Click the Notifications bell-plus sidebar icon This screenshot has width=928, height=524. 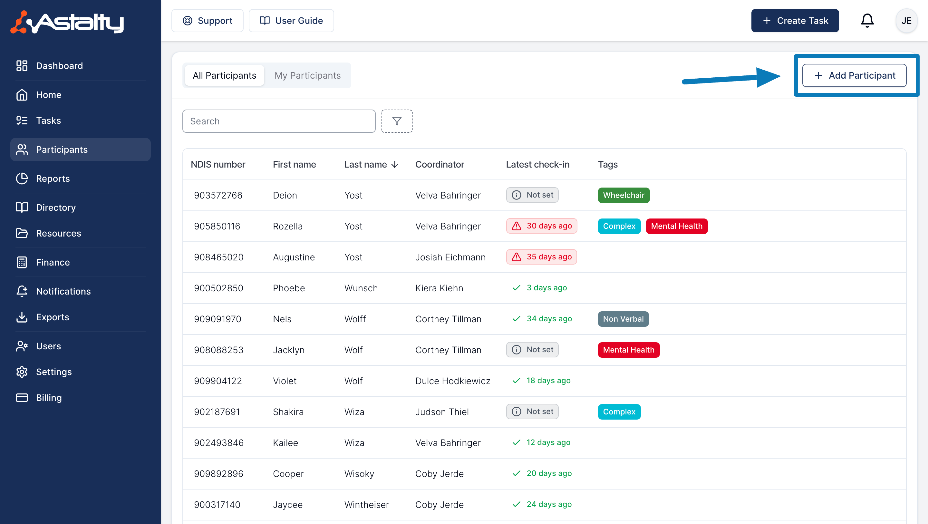[x=22, y=291]
